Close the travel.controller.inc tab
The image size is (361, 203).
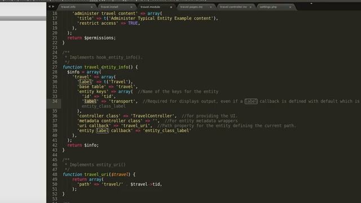point(250,7)
